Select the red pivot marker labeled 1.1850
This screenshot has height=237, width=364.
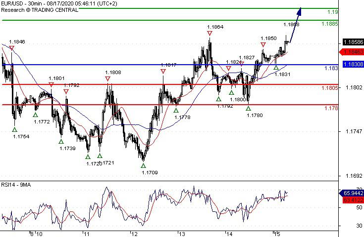click(x=263, y=44)
